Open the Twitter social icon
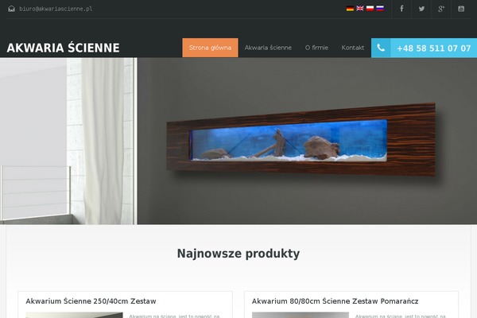477x318 pixels. (x=421, y=9)
